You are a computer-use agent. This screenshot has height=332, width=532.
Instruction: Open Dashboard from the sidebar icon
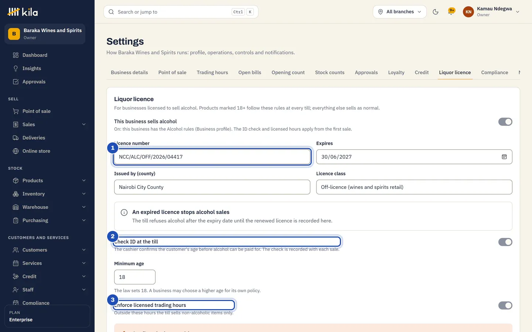[16, 55]
